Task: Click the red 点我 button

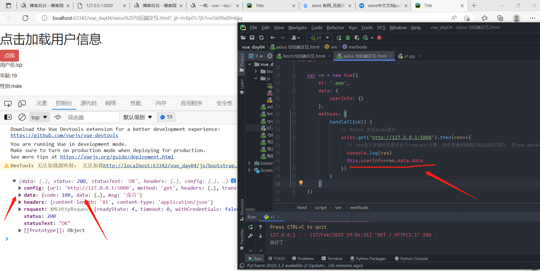Action: 10,55
